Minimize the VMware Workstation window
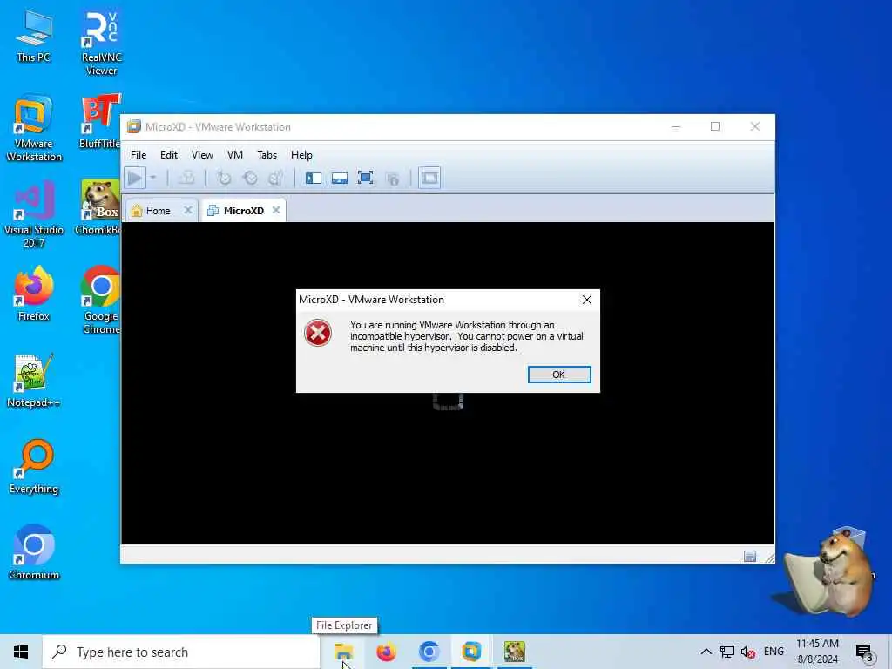This screenshot has height=669, width=892. [676, 127]
